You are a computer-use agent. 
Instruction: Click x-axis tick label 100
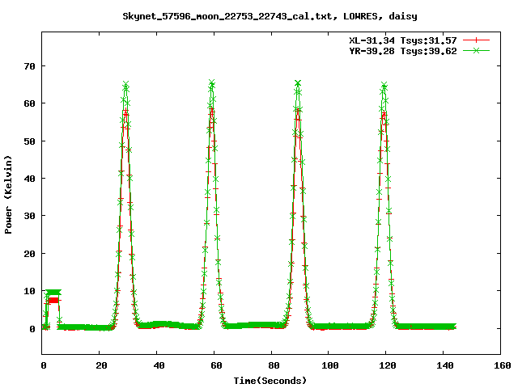pos(330,365)
